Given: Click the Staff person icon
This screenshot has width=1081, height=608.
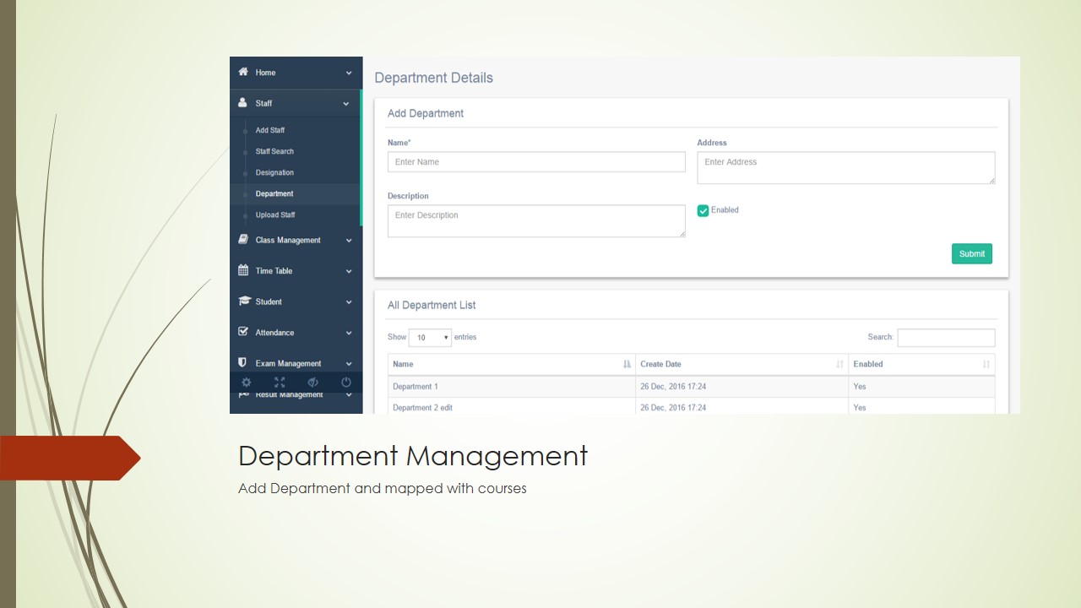Looking at the screenshot, I should click(x=243, y=103).
